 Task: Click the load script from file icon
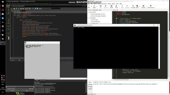tap(14, 8)
